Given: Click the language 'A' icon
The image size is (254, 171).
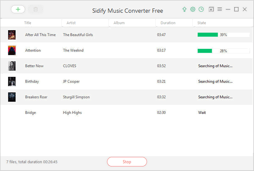Looking at the screenshot, I should pyautogui.click(x=211, y=9).
